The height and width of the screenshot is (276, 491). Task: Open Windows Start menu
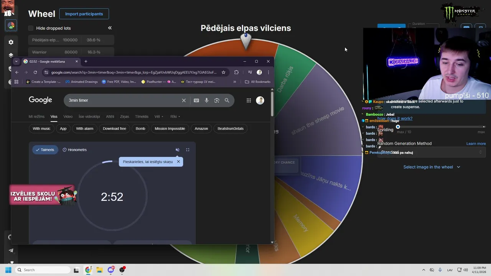[x=8, y=270]
